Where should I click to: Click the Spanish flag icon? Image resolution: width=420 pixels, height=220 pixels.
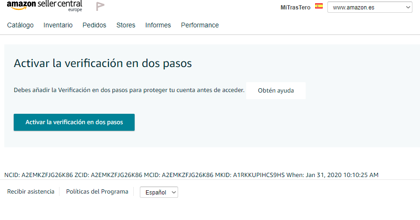(x=319, y=6)
